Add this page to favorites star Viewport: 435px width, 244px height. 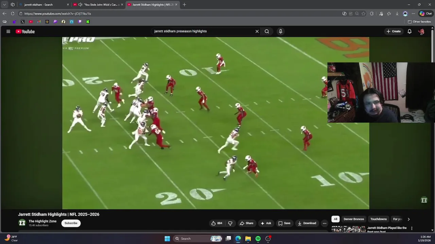pyautogui.click(x=363, y=14)
